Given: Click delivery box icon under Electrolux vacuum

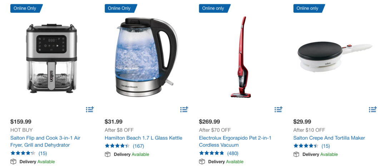Looking at the screenshot, I should pyautogui.click(x=202, y=162).
